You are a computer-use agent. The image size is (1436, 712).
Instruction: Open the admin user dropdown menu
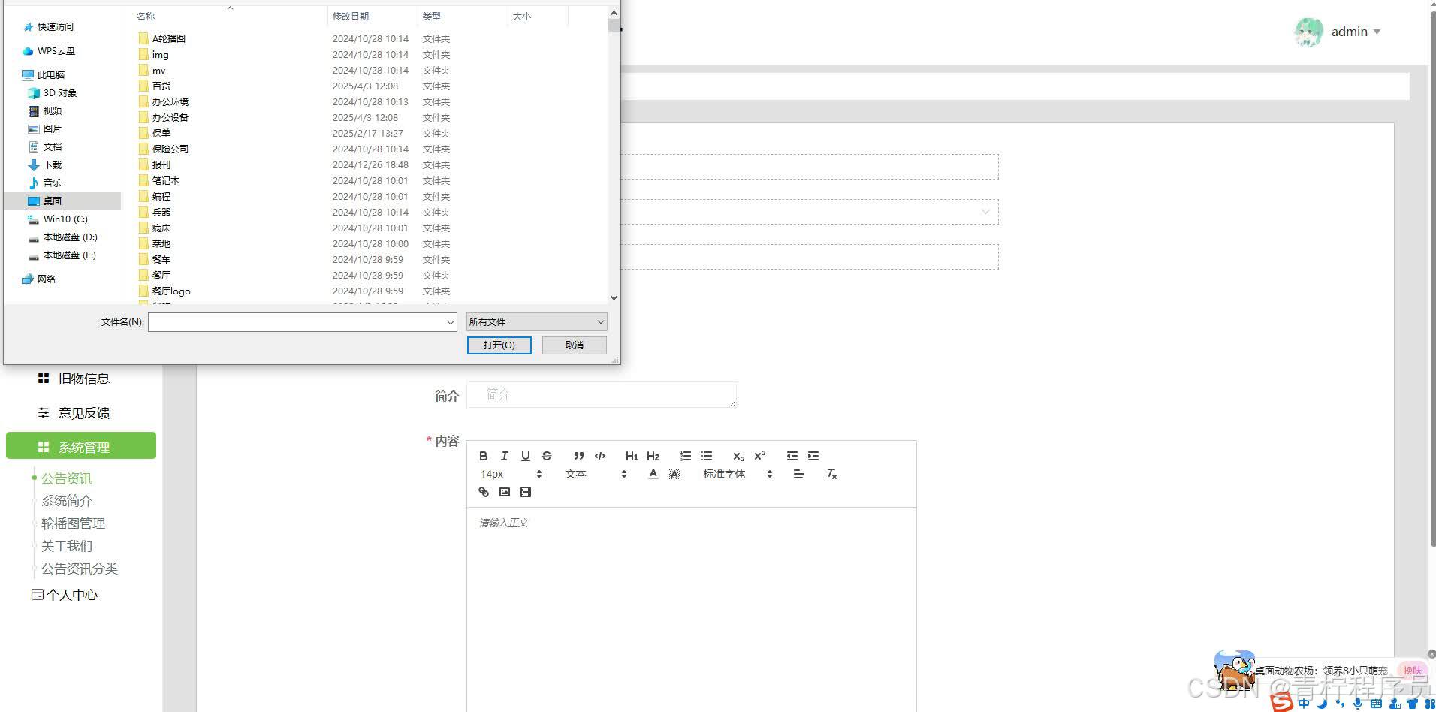click(1338, 32)
